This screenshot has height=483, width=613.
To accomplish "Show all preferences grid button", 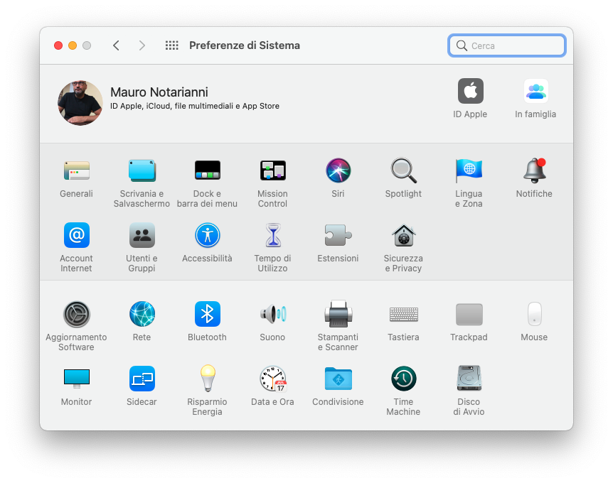I will pyautogui.click(x=171, y=45).
